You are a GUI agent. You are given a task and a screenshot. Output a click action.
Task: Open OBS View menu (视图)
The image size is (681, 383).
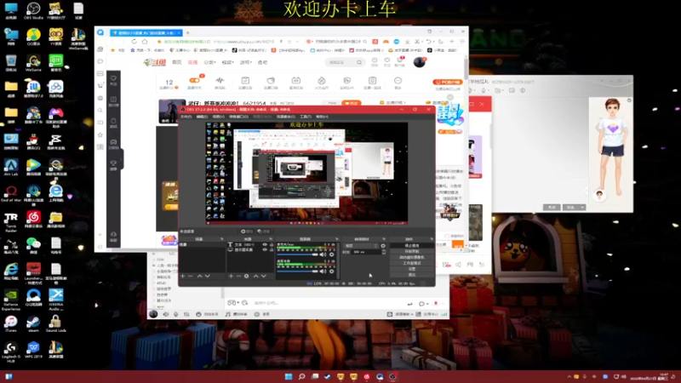(x=219, y=117)
